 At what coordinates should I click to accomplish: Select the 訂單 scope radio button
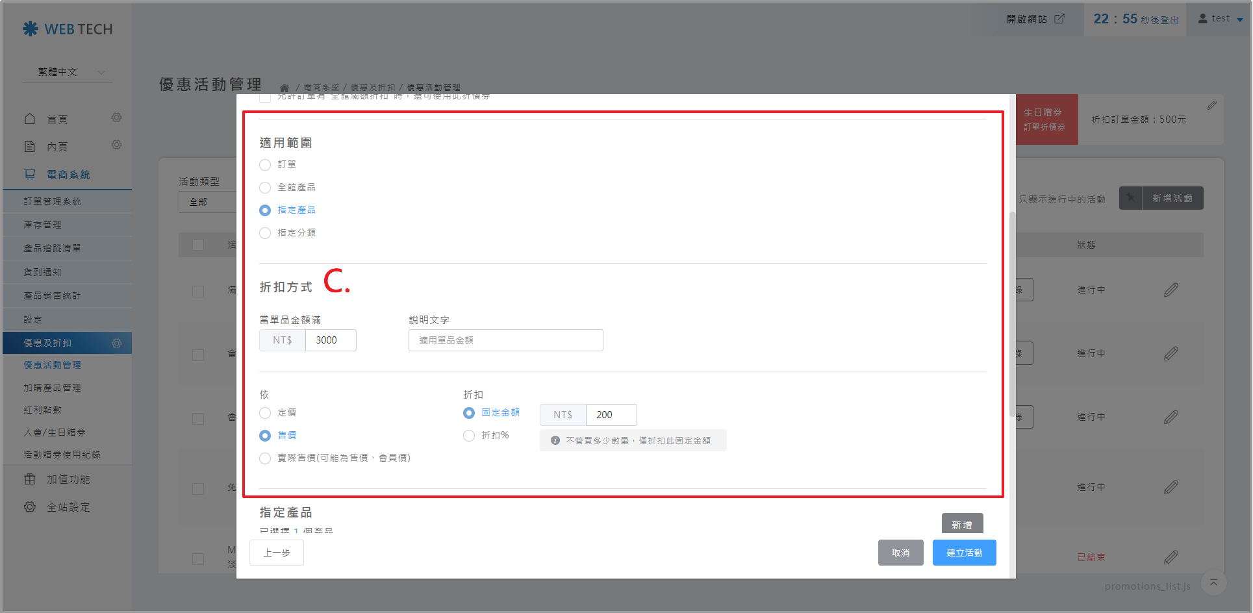coord(265,165)
